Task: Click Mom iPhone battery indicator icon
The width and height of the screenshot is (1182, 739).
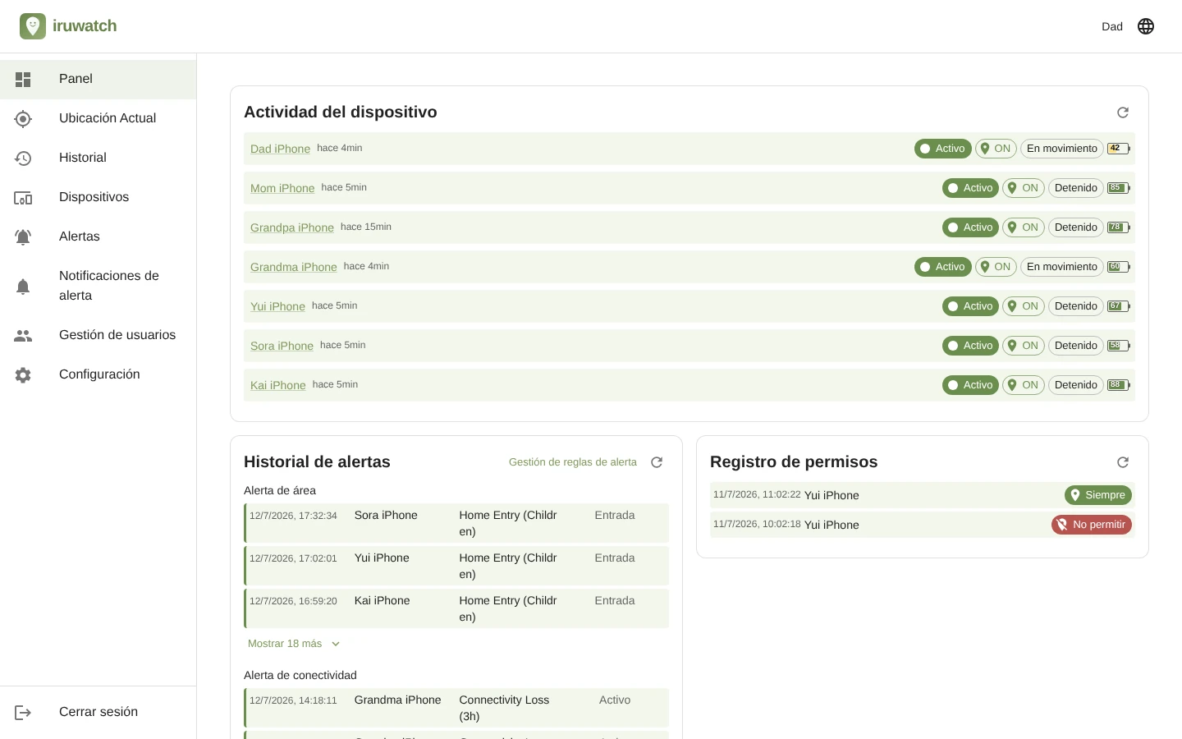Action: [1119, 188]
